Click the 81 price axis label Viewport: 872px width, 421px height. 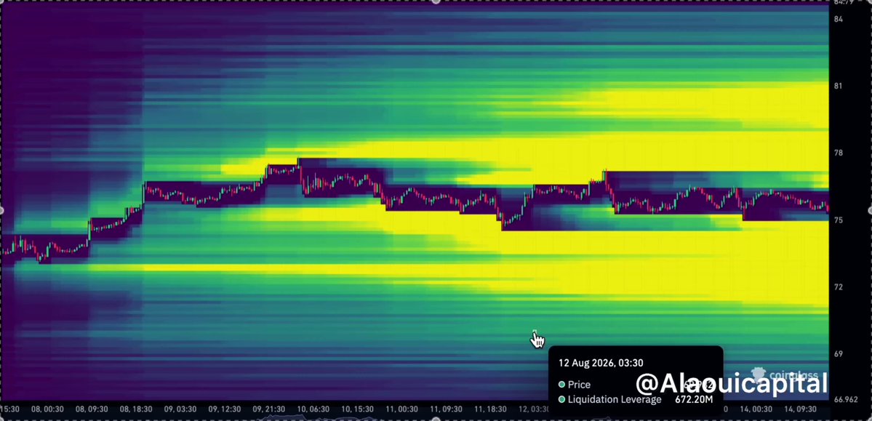(838, 87)
